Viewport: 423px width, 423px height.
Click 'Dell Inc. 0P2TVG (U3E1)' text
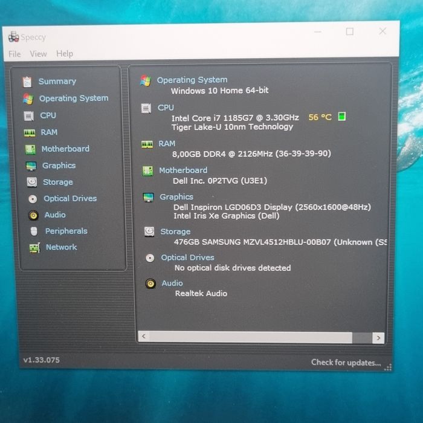220,181
